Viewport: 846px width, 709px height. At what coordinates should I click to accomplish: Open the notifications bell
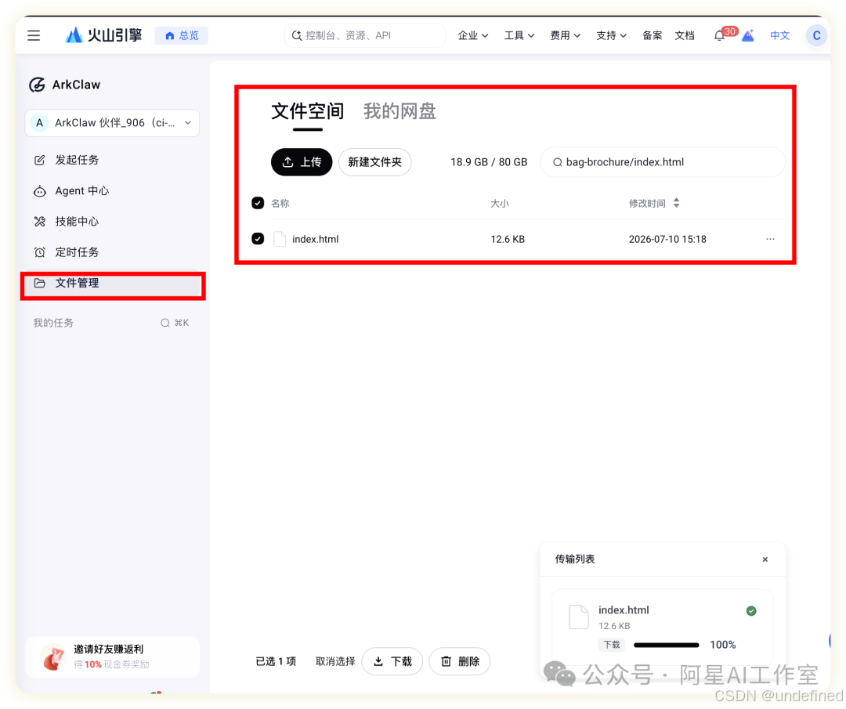tap(719, 36)
